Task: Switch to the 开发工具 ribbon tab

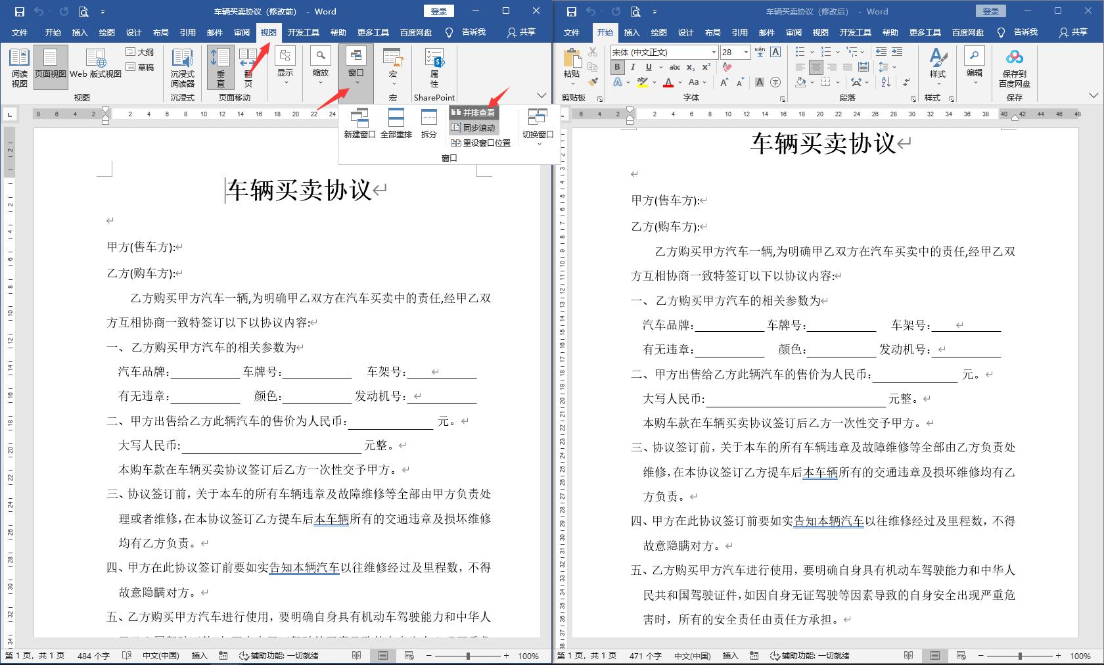Action: (303, 32)
